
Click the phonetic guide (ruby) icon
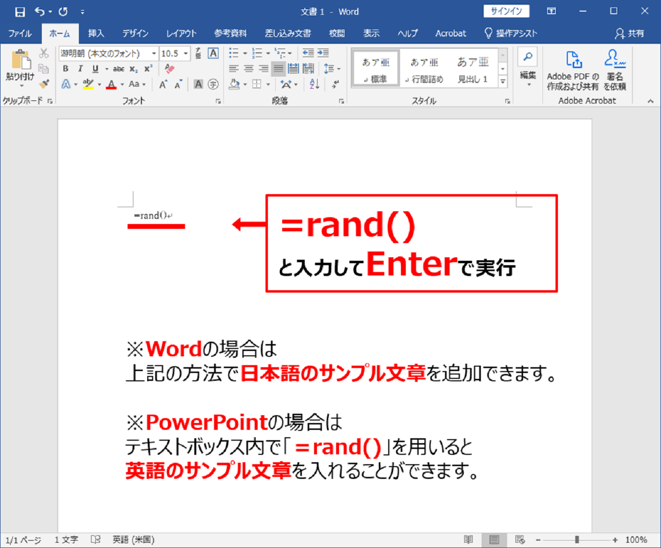[x=198, y=53]
